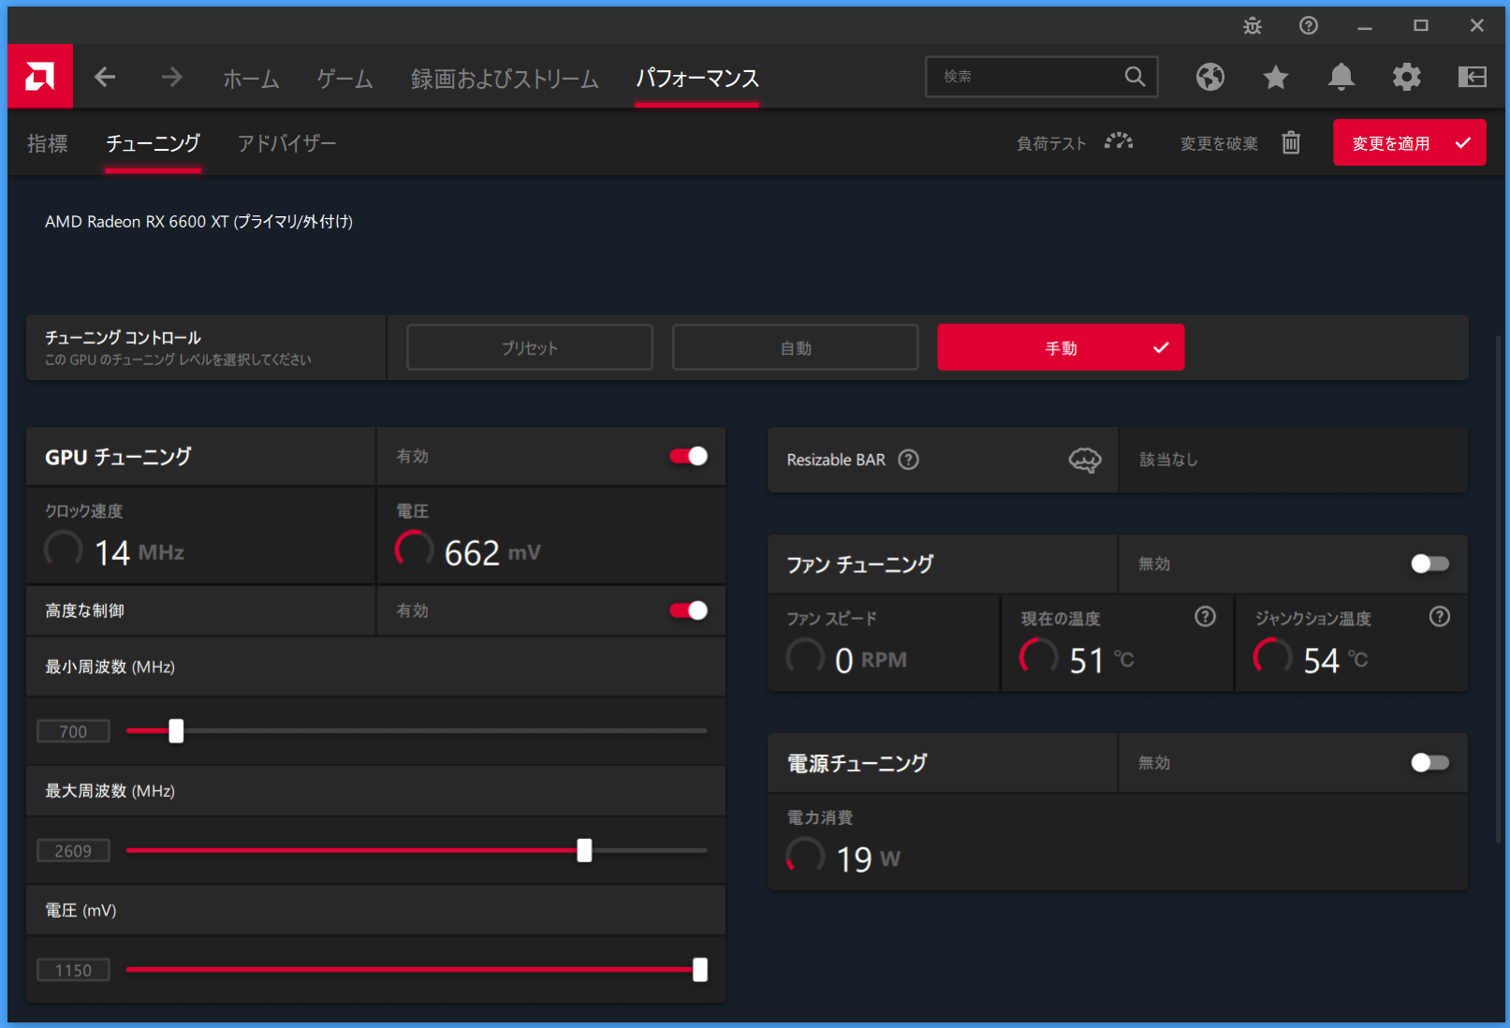
Task: Click 変更を破棄 text
Action: [x=1219, y=143]
